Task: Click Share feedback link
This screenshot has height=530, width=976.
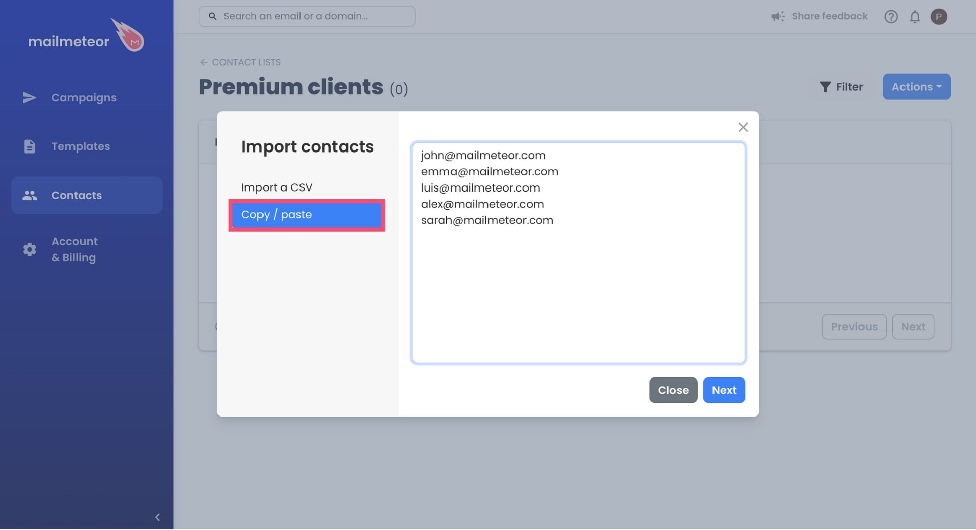Action: 829,16
